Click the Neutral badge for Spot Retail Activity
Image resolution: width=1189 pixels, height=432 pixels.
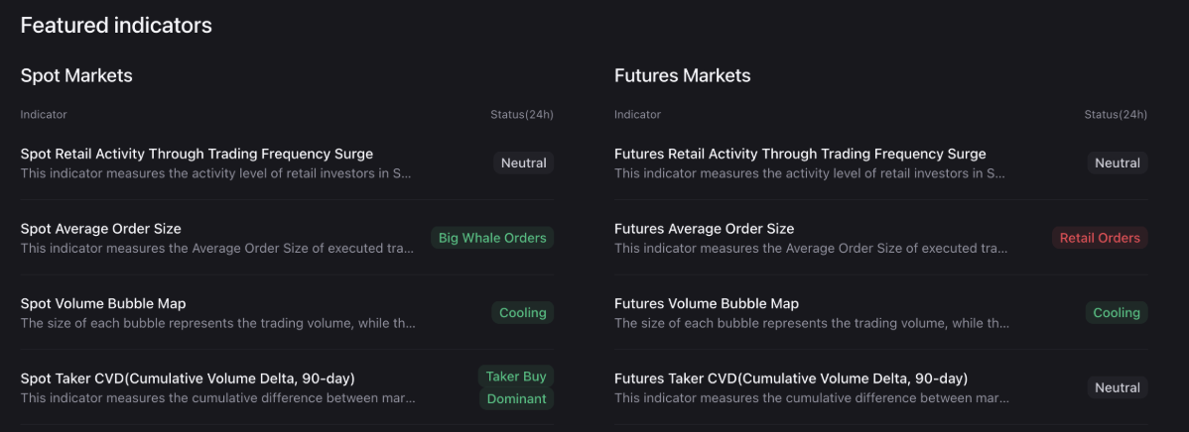click(524, 163)
